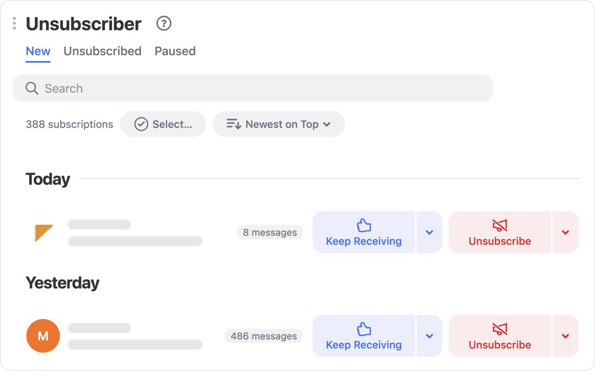The image size is (595, 371).
Task: Click the thumbs-up icon on today's Keep Receiving button
Action: pyautogui.click(x=364, y=226)
